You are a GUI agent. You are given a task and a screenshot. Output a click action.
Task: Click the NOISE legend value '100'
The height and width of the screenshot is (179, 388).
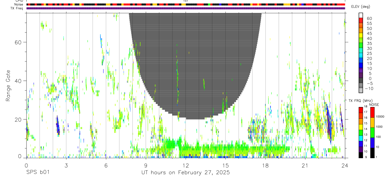(x=379, y=137)
